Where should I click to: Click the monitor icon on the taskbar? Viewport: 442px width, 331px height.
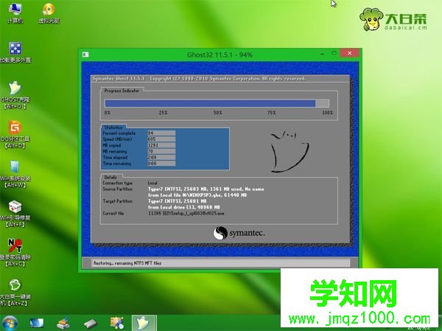pos(37,324)
